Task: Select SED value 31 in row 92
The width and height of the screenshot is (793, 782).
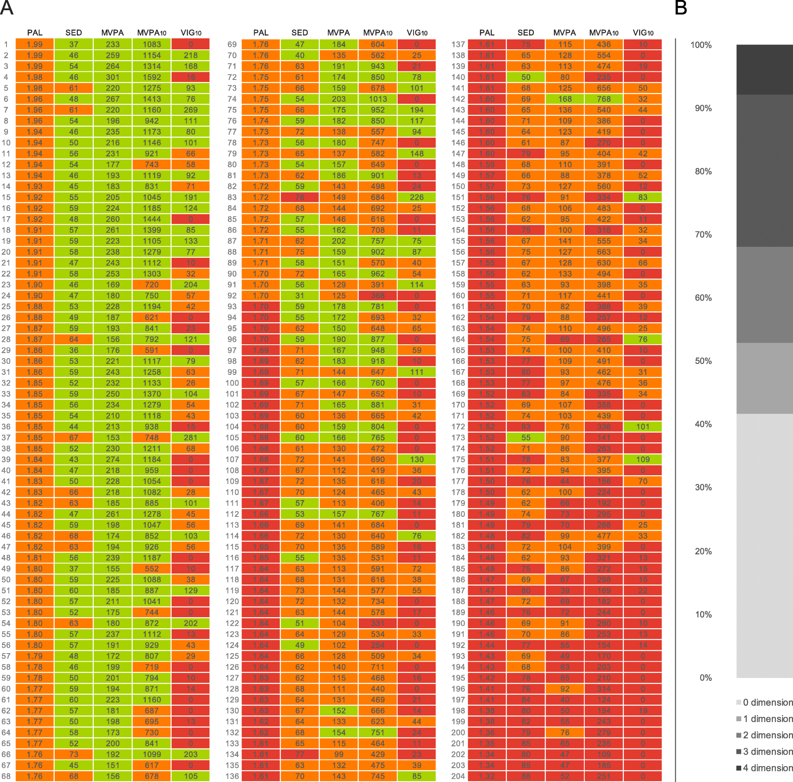Action: [300, 296]
